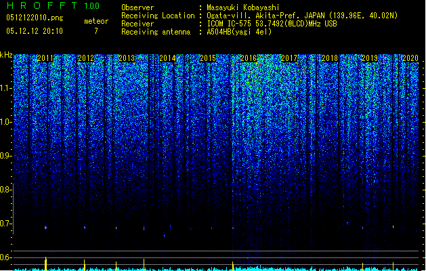Click the 0.9 frequency axis label

(6, 156)
